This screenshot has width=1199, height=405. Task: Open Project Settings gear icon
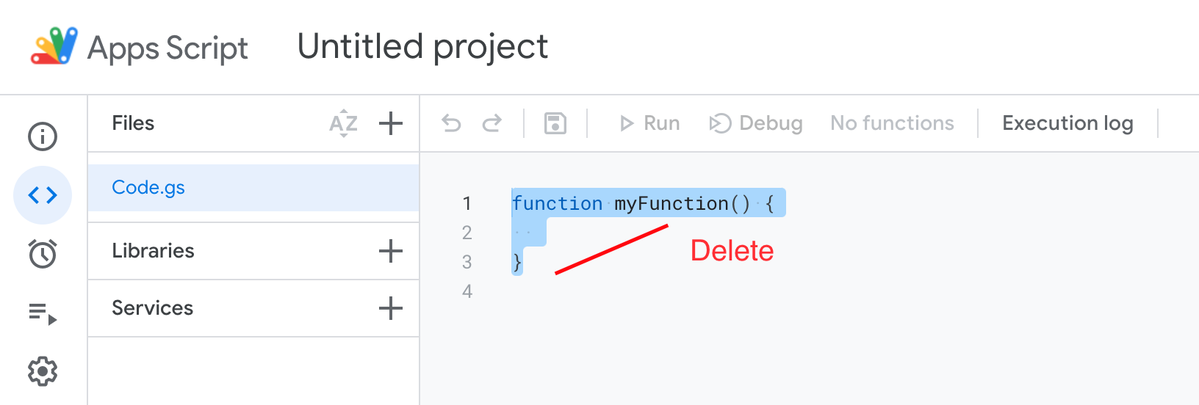(x=43, y=371)
